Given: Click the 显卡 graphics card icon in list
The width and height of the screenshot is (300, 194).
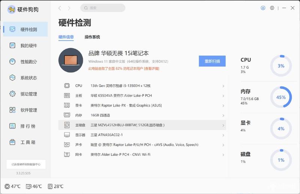Looking at the screenshot, I should tap(67, 105).
